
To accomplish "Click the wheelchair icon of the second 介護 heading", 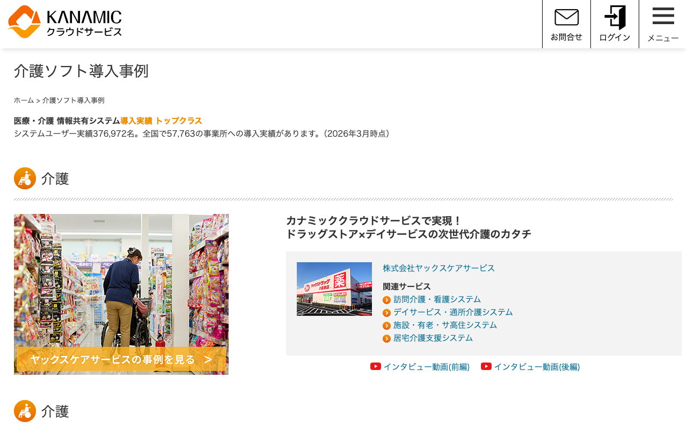I will (x=25, y=411).
